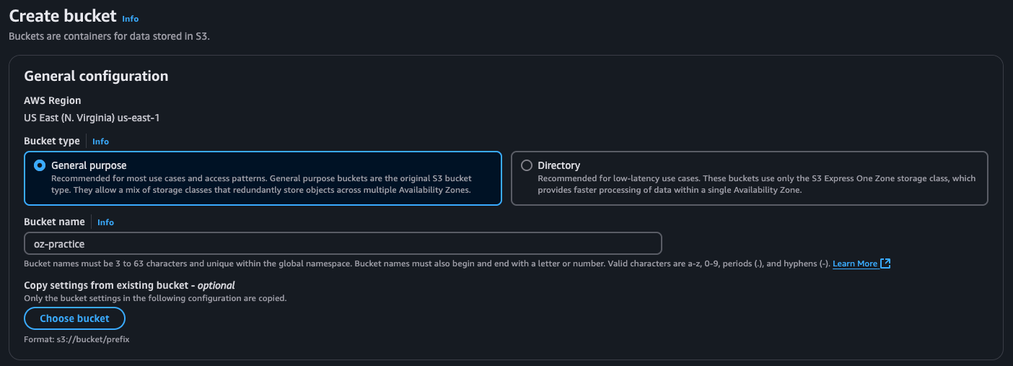The width and height of the screenshot is (1013, 366).
Task: Click the Bucket name input field
Action: [343, 243]
